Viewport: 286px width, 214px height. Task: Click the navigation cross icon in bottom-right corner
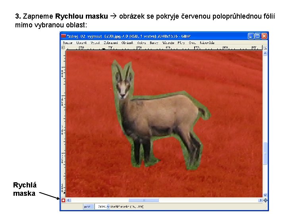click(265, 201)
